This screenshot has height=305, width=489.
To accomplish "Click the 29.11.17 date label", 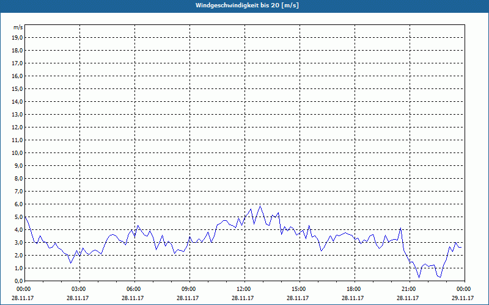I will click(463, 298).
